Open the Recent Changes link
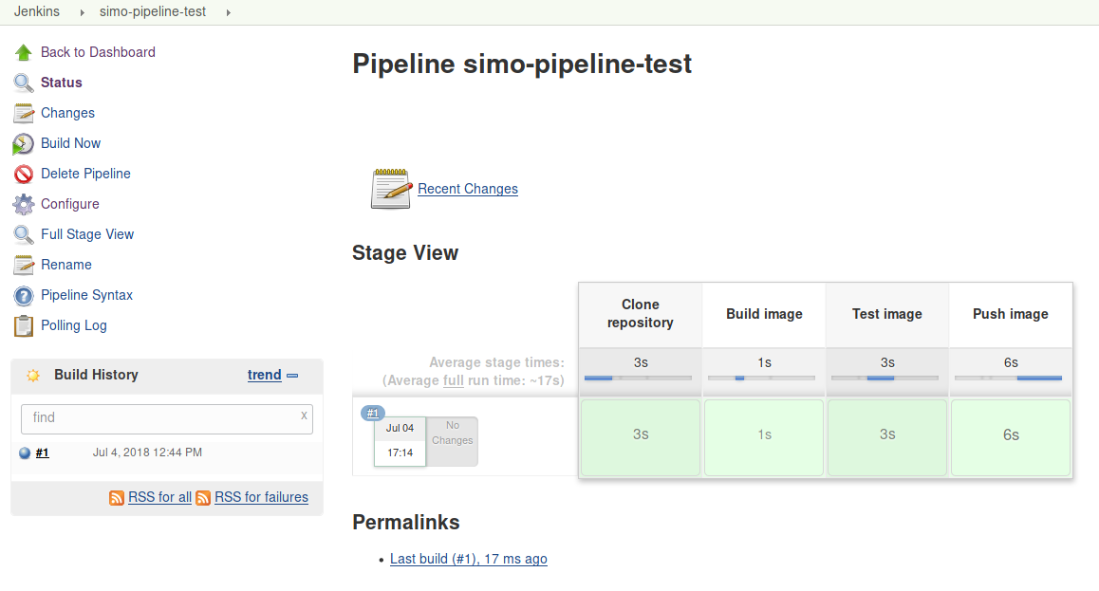The image size is (1099, 591). click(468, 189)
